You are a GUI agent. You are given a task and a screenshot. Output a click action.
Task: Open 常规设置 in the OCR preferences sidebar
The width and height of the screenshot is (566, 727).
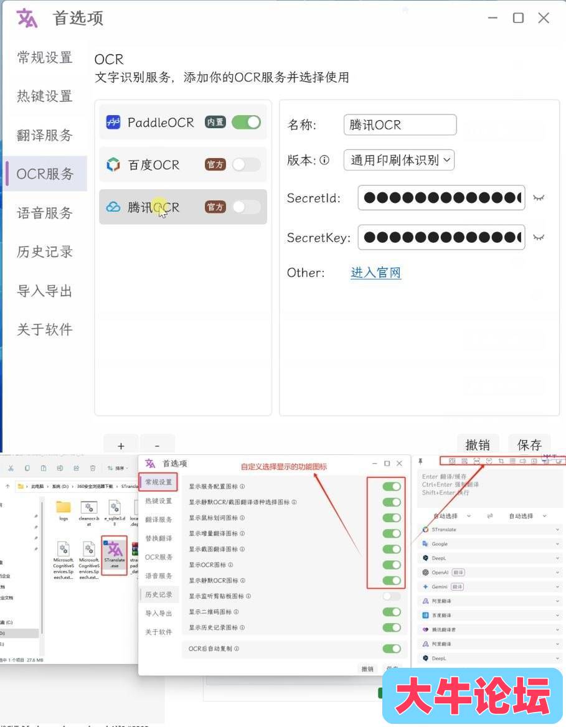coord(45,57)
